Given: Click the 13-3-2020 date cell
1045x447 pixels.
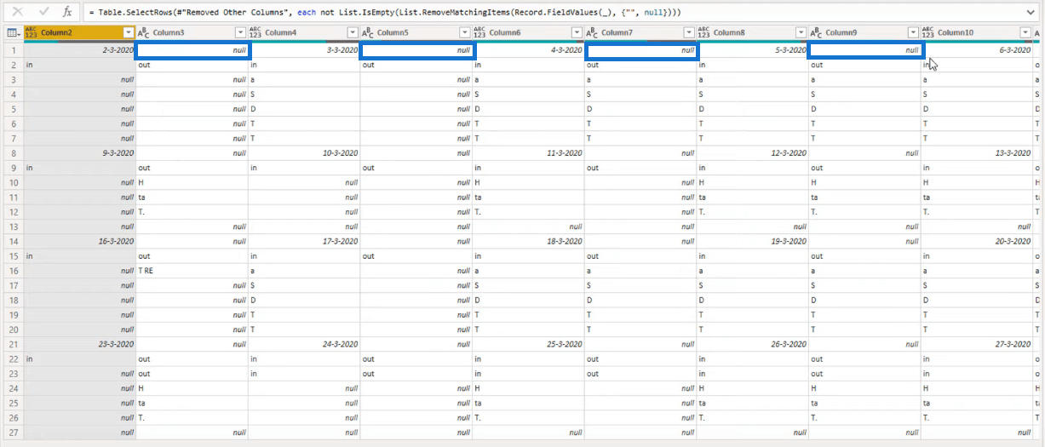Looking at the screenshot, I should pyautogui.click(x=977, y=153).
